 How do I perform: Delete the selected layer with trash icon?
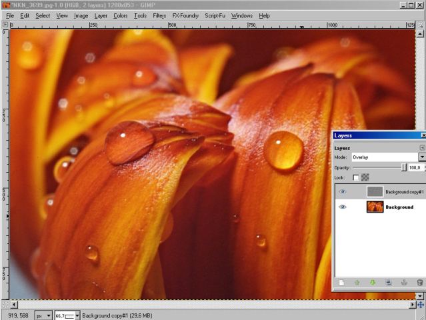420,283
